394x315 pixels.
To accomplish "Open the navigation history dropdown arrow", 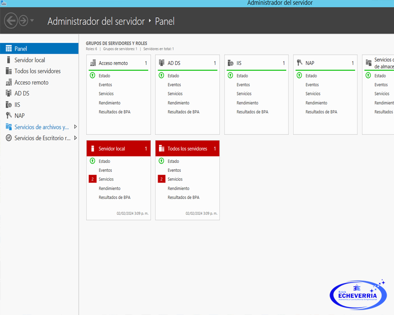I will click(33, 21).
